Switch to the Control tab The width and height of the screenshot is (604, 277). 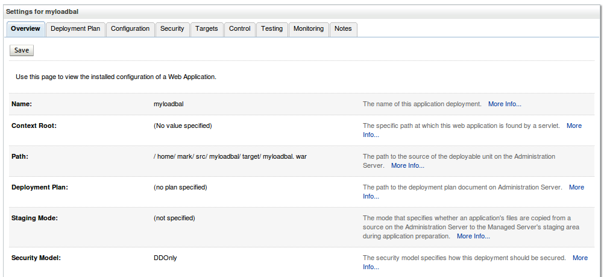(239, 29)
